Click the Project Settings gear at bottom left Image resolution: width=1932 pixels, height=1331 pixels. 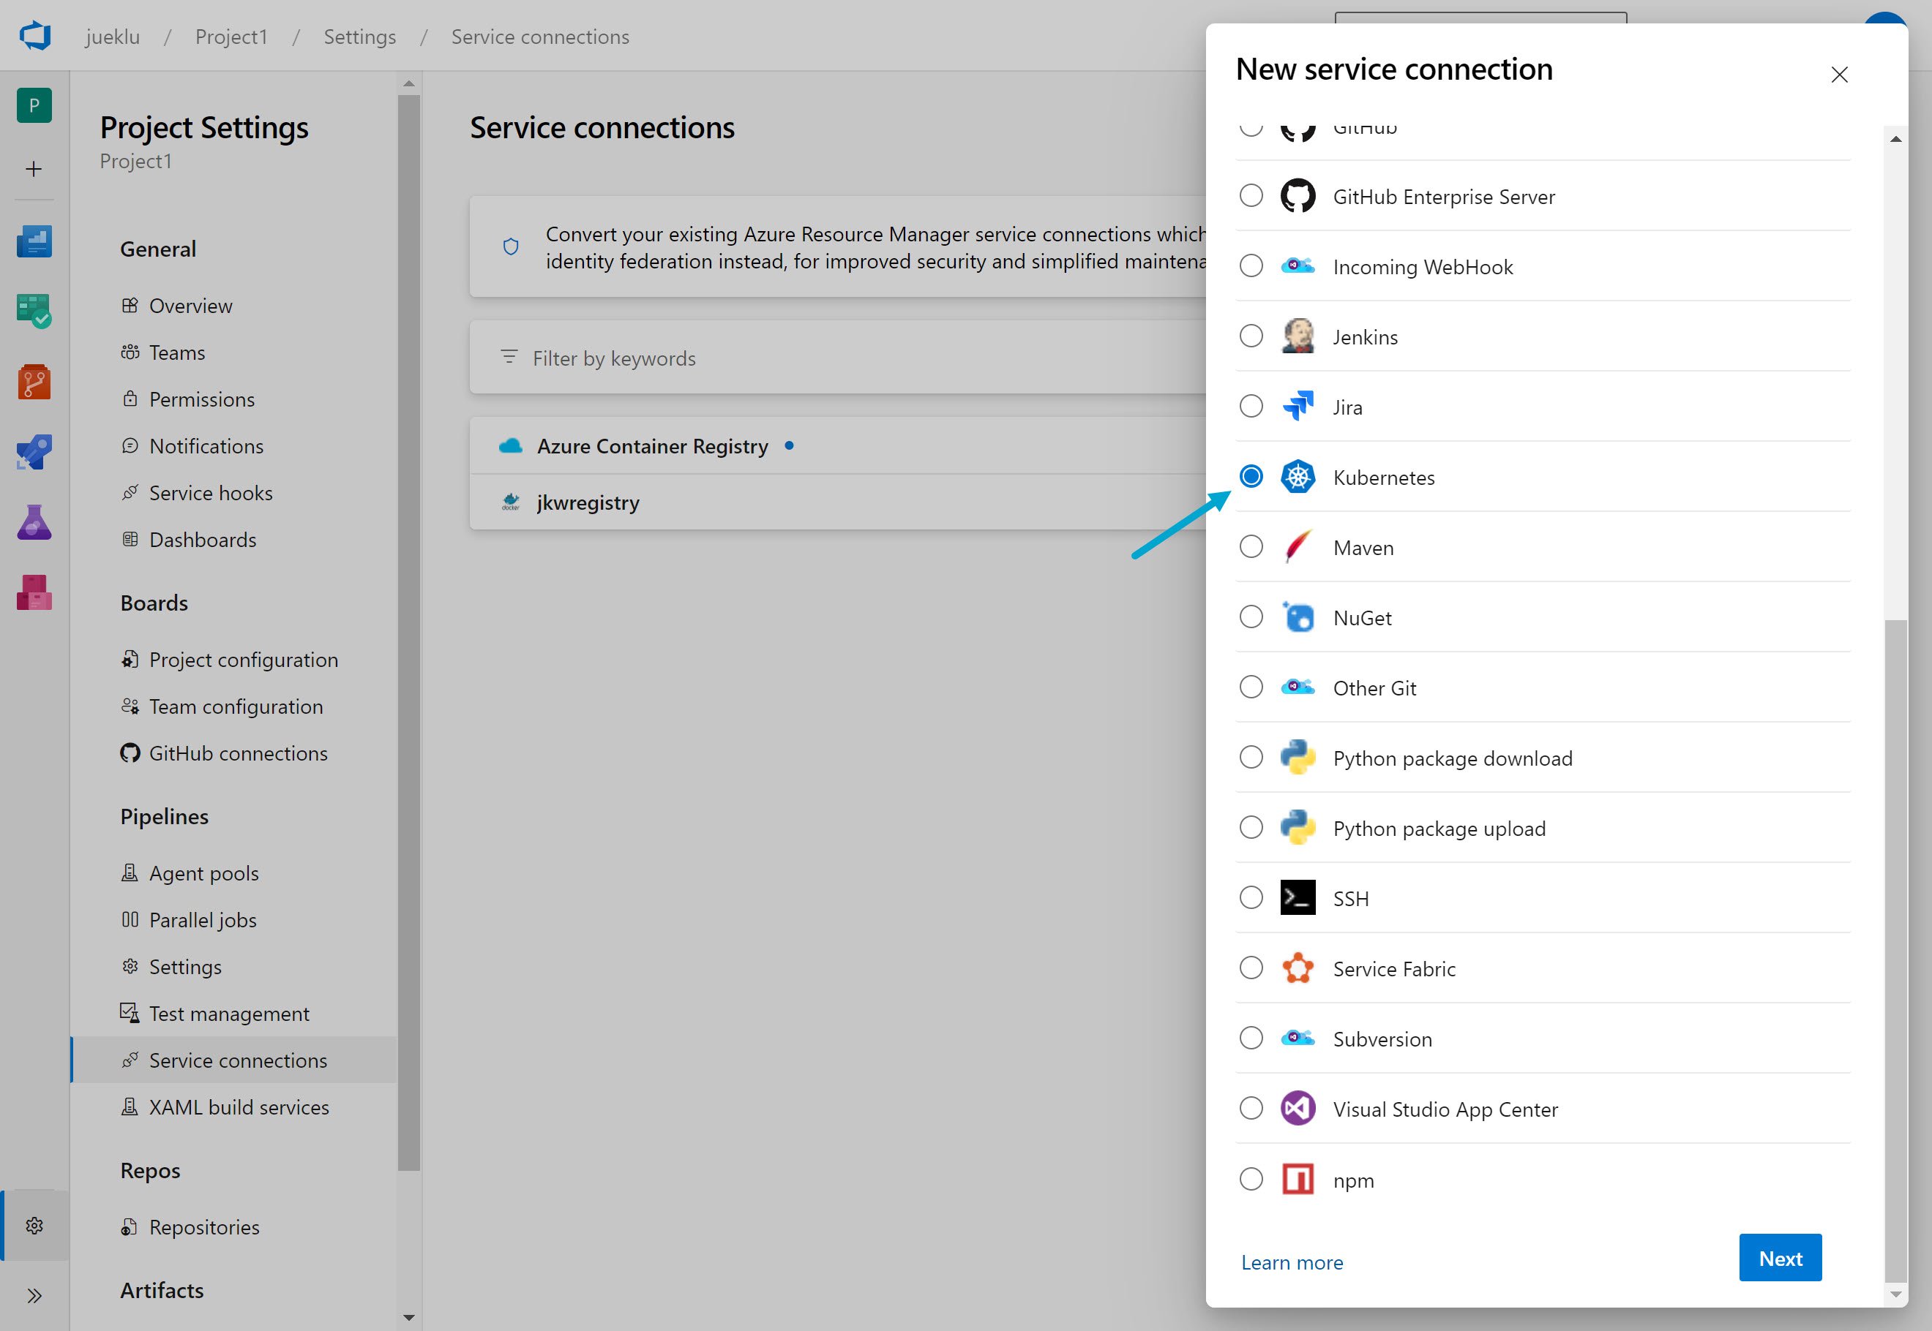(x=34, y=1226)
